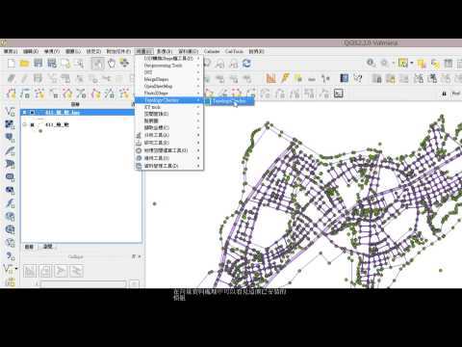Open the 資料庫 database menu
The width and height of the screenshot is (462, 347).
[x=188, y=51]
